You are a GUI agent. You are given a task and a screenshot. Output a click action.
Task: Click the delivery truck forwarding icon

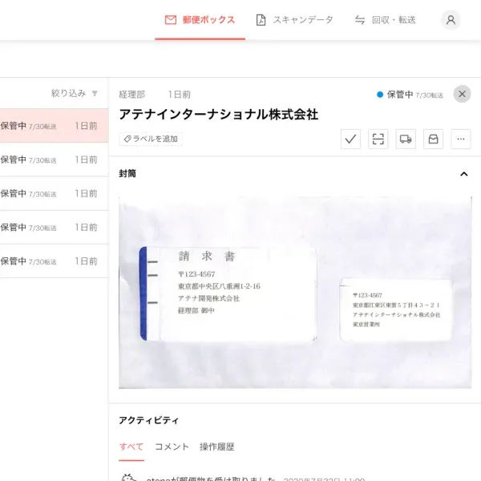[x=406, y=139]
